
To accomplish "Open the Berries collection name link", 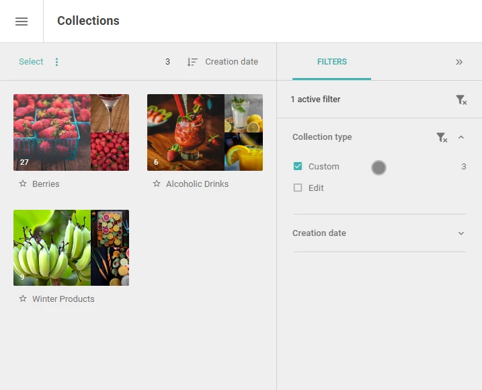I will [46, 184].
